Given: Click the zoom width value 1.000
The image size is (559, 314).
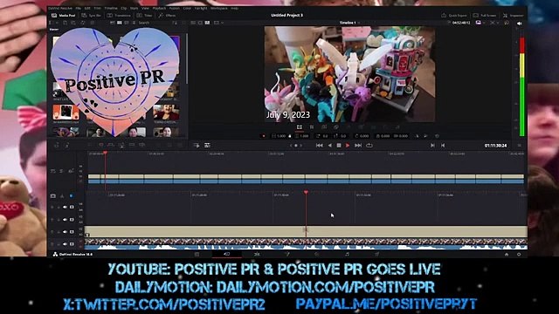Looking at the screenshot, I should [x=281, y=136].
